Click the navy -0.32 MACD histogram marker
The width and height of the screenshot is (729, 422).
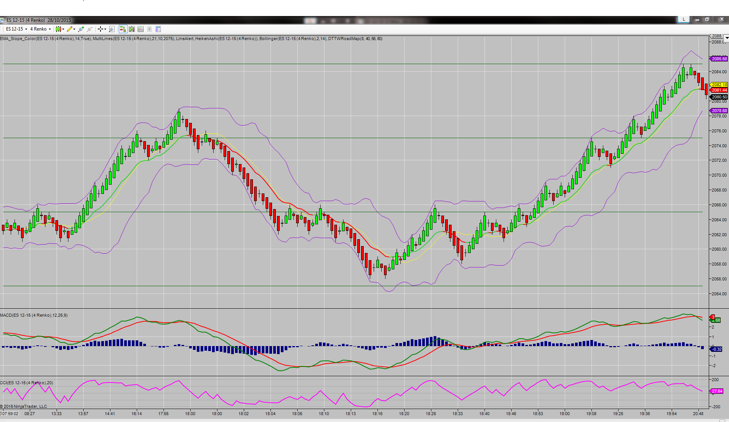716,349
